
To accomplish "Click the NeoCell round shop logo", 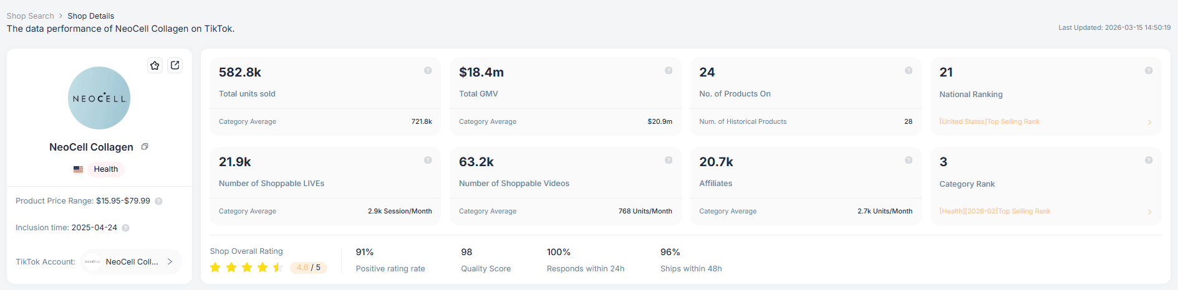I will coord(99,98).
